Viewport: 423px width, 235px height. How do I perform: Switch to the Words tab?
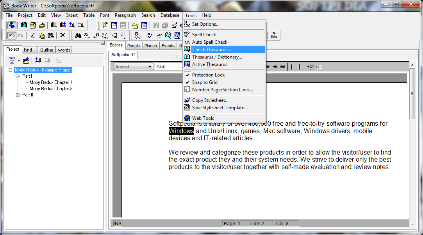pyautogui.click(x=64, y=50)
